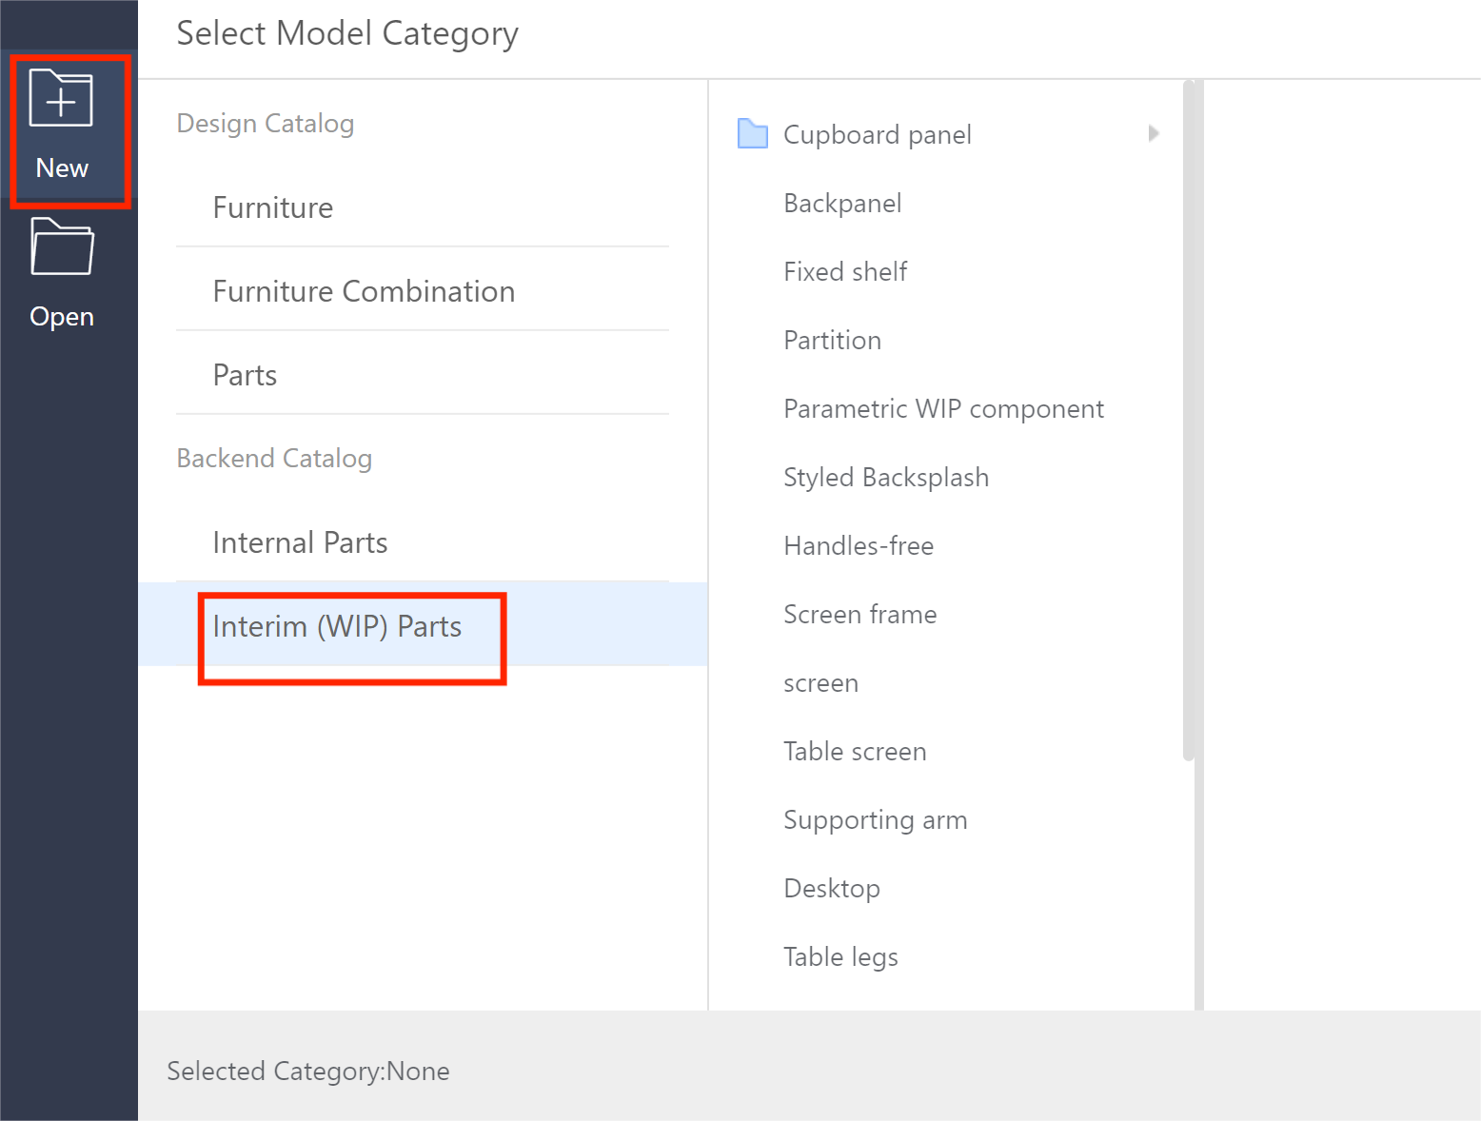1481x1121 pixels.
Task: Select the Furniture category
Action: 272,207
